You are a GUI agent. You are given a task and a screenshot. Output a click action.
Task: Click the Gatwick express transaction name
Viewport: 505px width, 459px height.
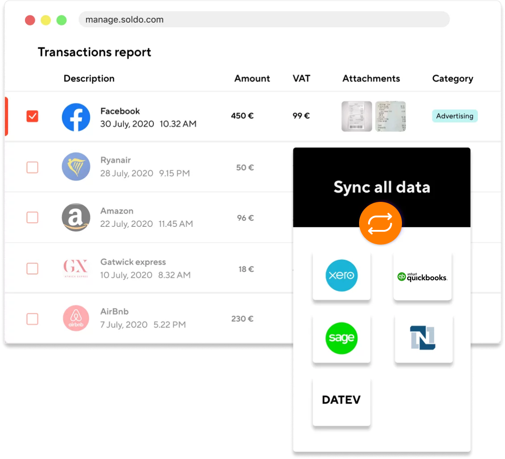point(133,262)
